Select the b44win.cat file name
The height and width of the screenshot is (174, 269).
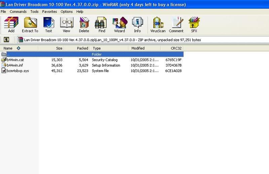[x=15, y=60]
